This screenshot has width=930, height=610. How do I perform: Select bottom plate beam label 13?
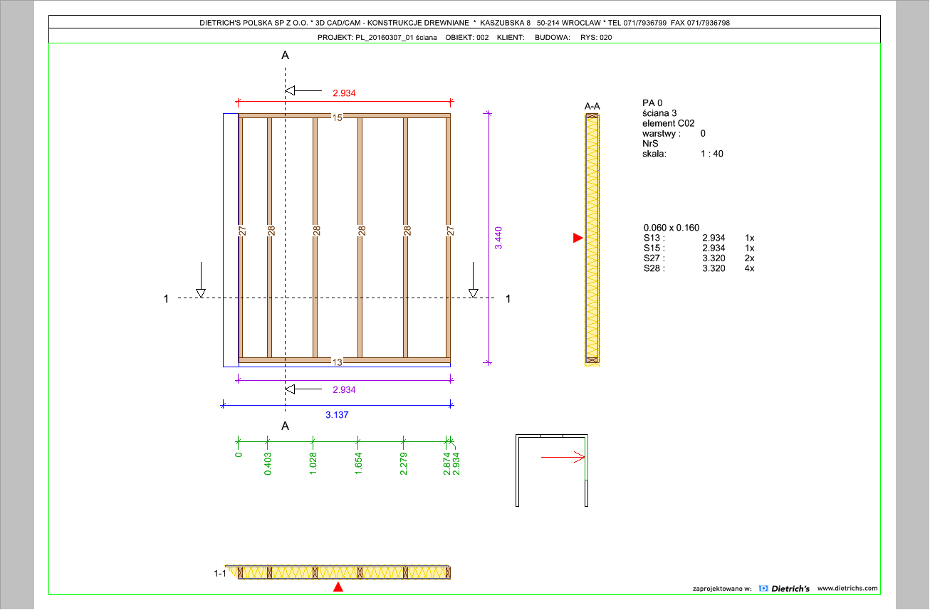pos(338,362)
